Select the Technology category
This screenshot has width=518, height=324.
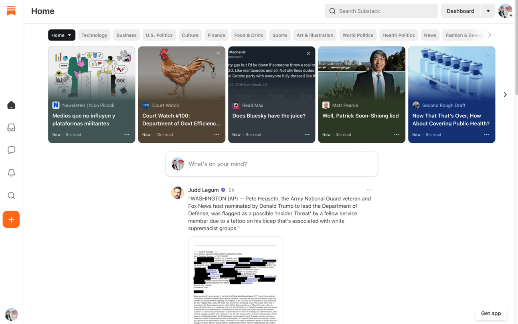click(x=94, y=35)
